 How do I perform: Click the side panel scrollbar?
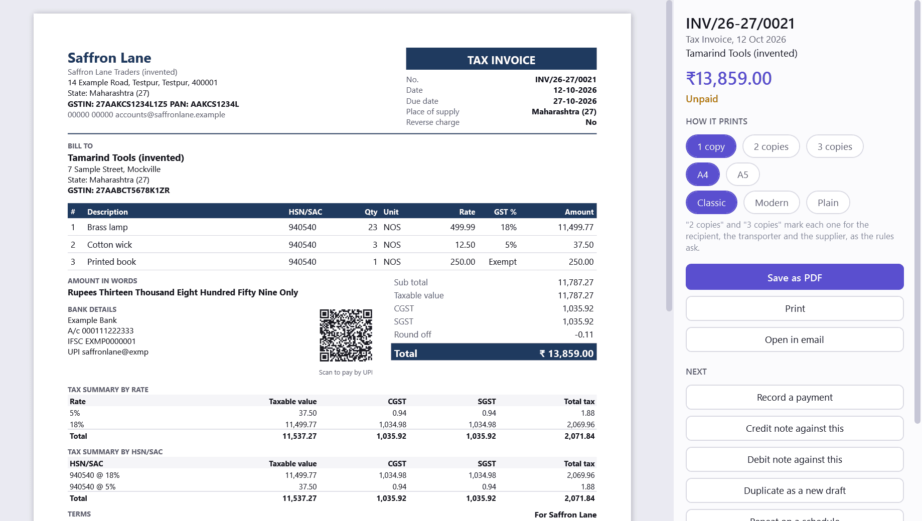click(917, 212)
